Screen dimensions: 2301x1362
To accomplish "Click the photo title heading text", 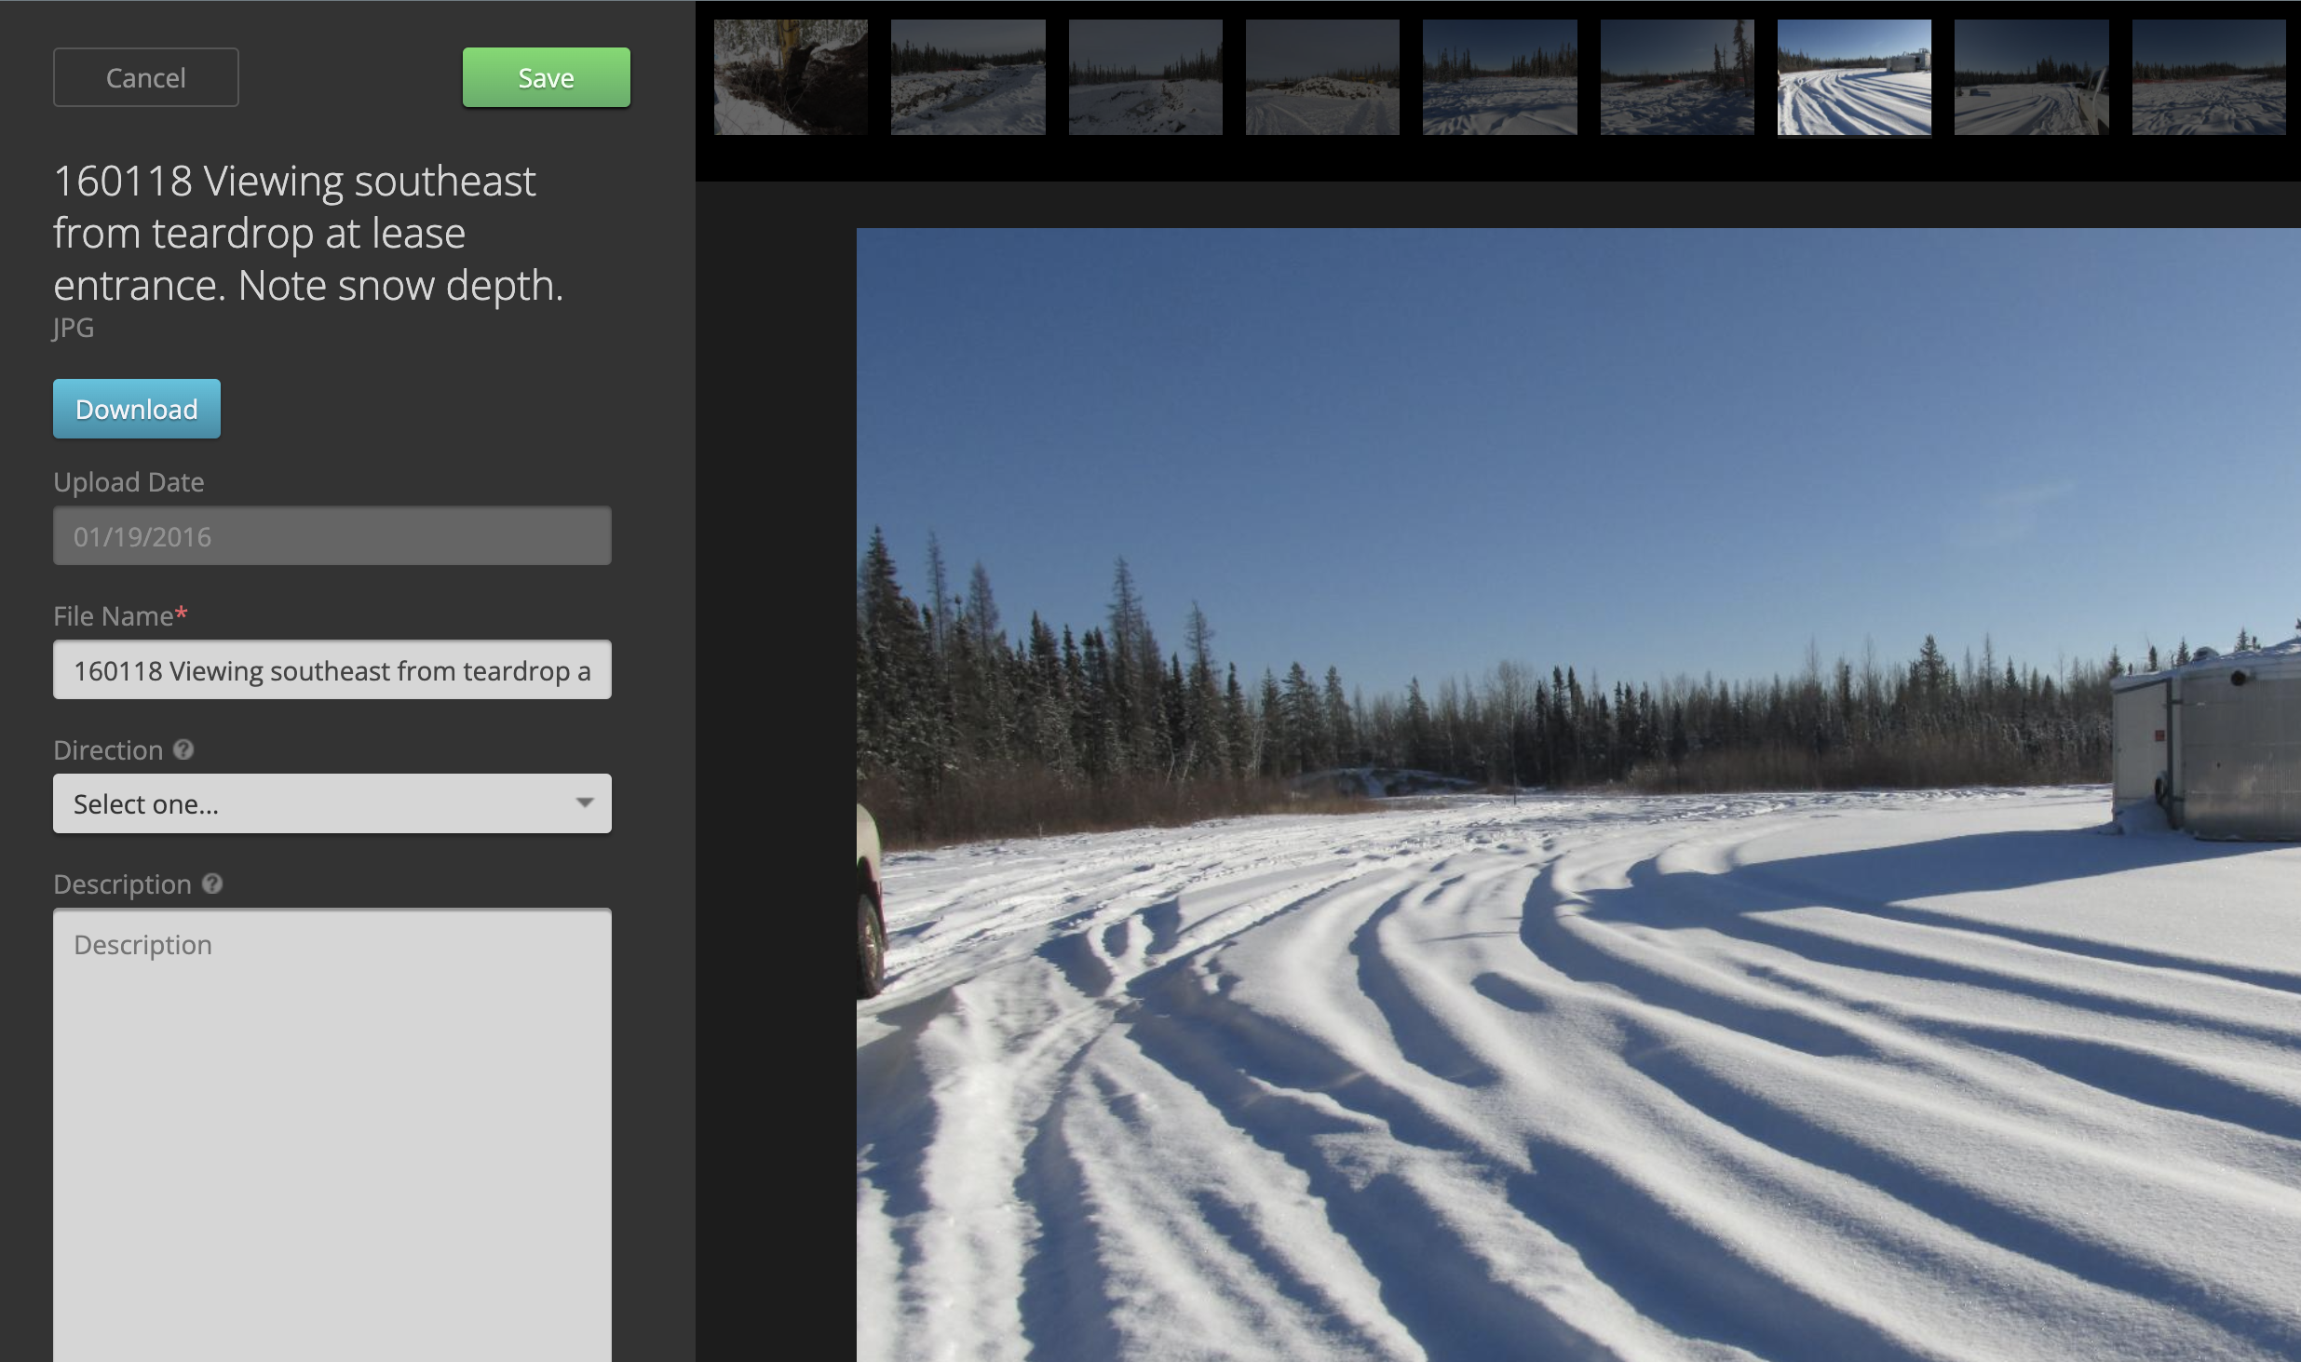I will pyautogui.click(x=308, y=233).
